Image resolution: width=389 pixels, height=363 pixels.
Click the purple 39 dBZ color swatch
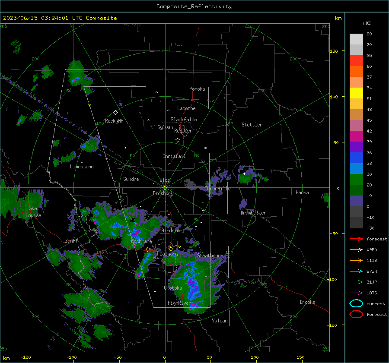point(356,147)
